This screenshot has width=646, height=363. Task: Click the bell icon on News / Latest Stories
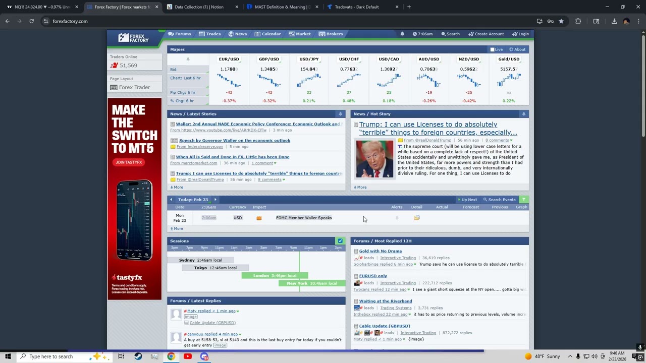tap(340, 114)
